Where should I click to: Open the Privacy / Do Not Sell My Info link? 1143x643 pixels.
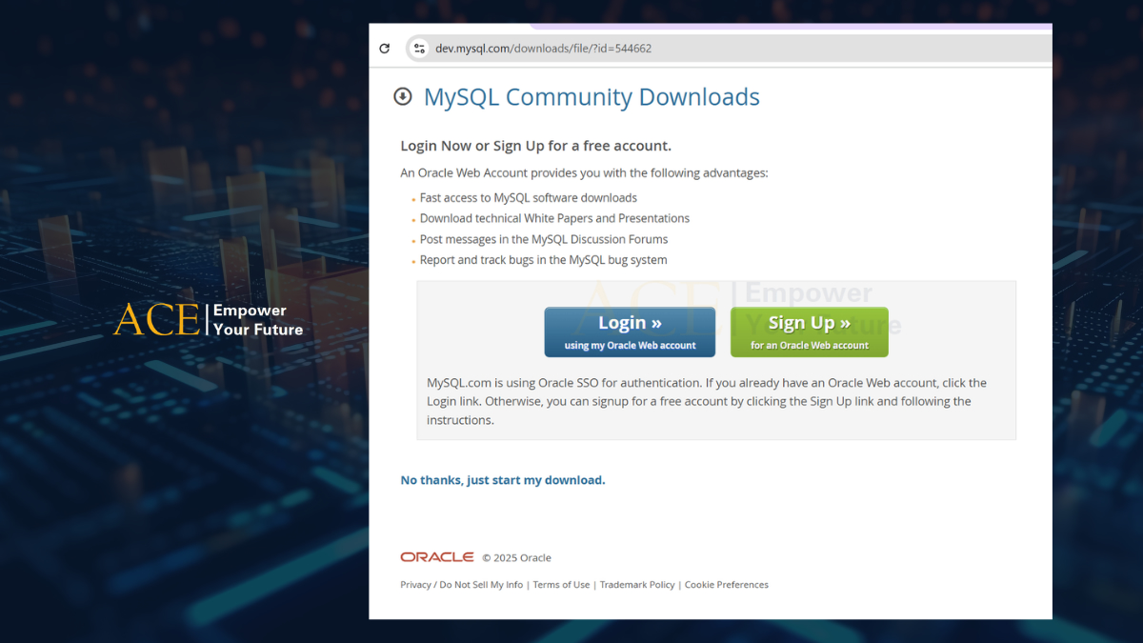point(461,585)
